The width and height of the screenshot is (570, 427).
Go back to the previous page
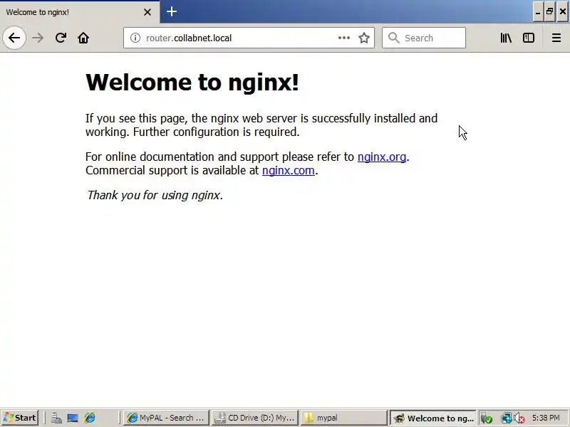point(14,38)
